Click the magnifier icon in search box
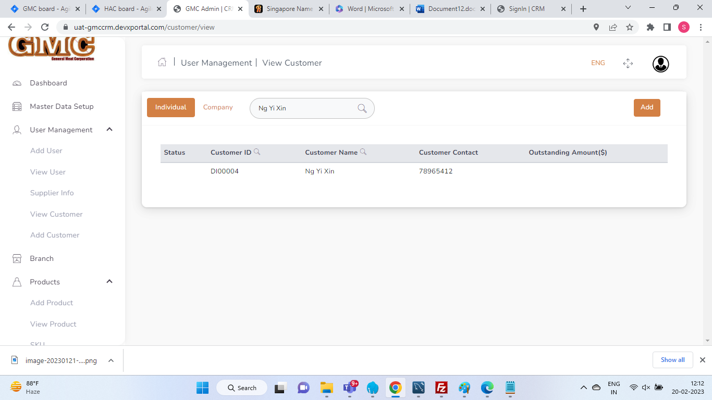This screenshot has width=712, height=400. (x=362, y=108)
